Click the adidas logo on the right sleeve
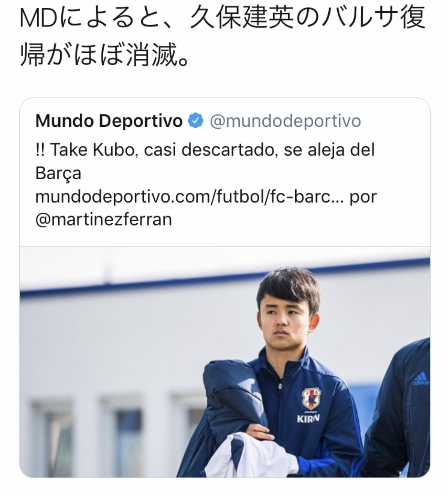This screenshot has height=498, width=447. point(421,380)
